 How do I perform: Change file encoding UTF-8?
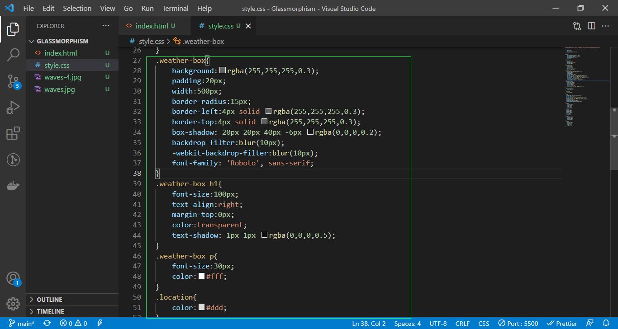(x=438, y=323)
